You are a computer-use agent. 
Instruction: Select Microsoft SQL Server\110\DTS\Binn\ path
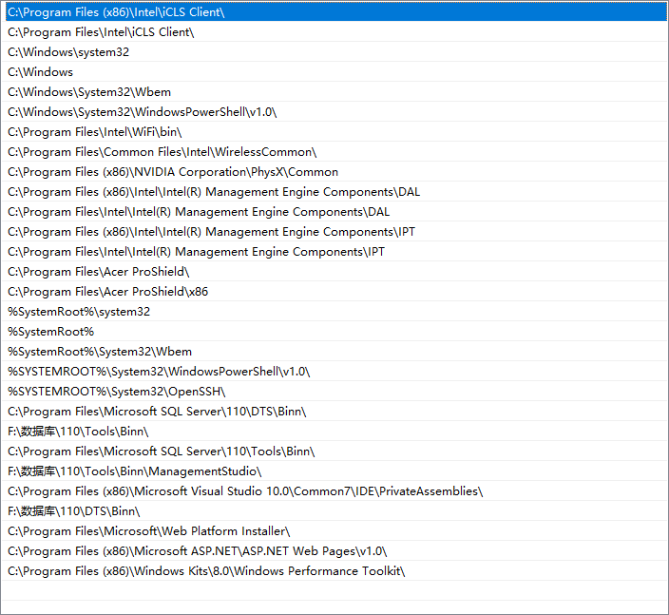(x=334, y=412)
